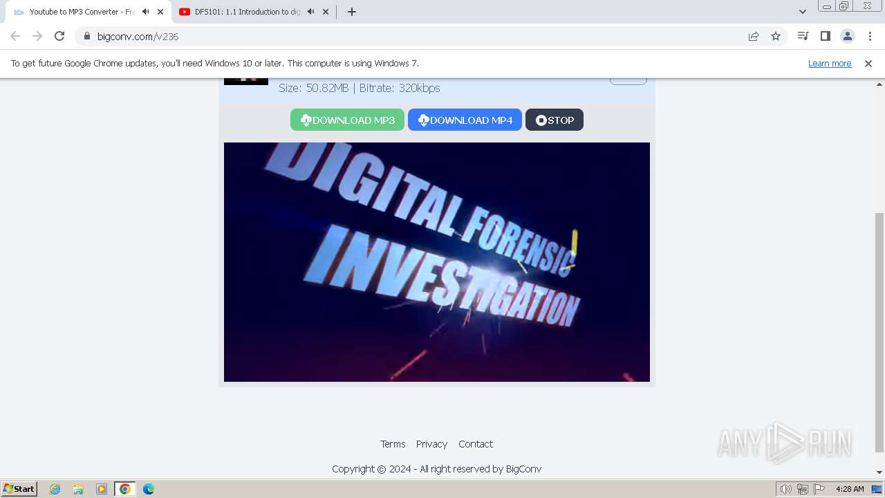This screenshot has width=885, height=498.
Task: Click the page vertical scrollbar thumb
Action: click(879, 332)
